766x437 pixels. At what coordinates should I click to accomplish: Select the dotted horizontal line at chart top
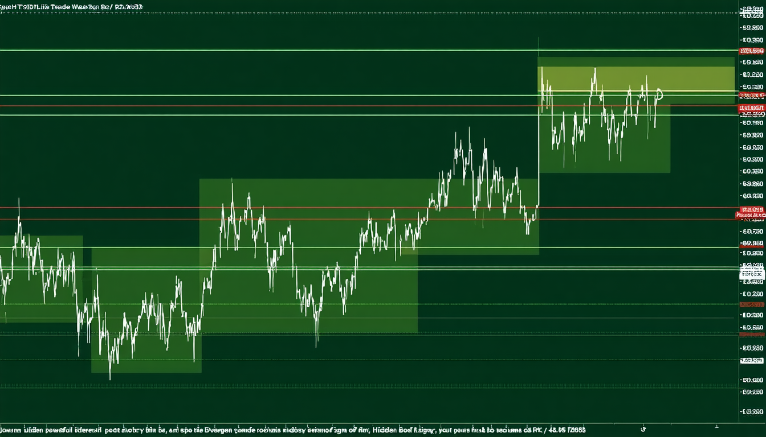(365, 13)
